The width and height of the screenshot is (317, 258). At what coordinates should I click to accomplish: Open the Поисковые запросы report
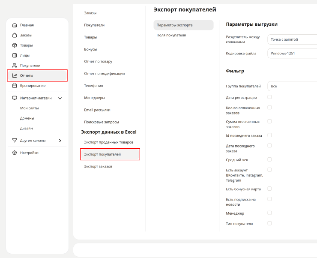(101, 122)
